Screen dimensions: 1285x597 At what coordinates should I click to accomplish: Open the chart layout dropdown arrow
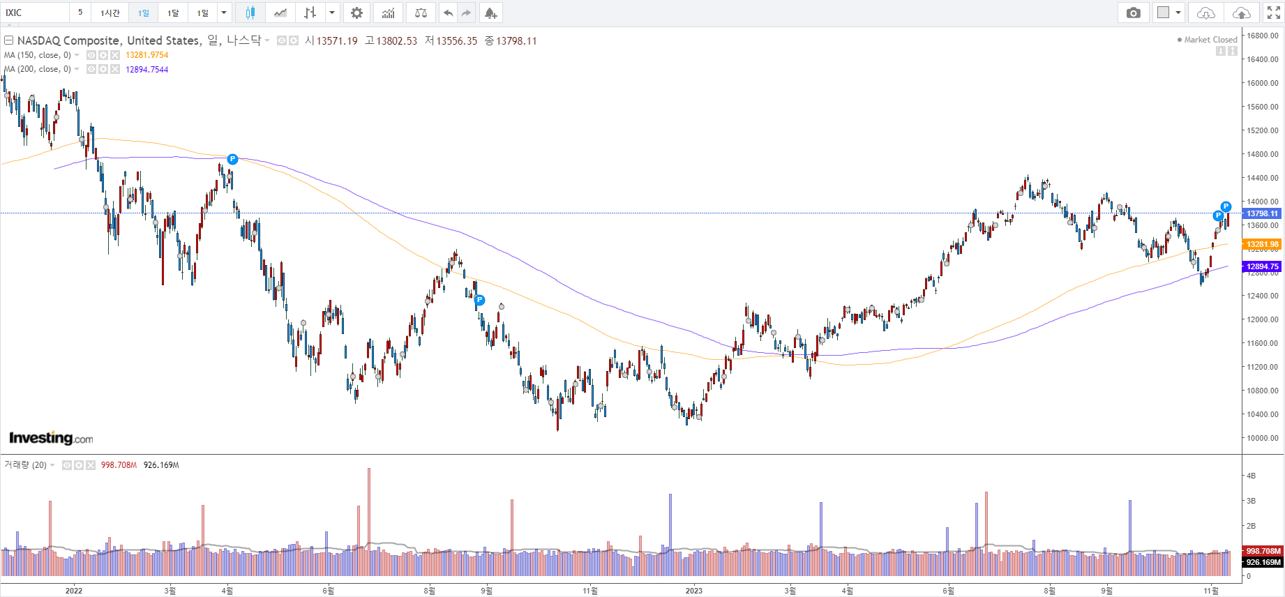tap(1178, 13)
